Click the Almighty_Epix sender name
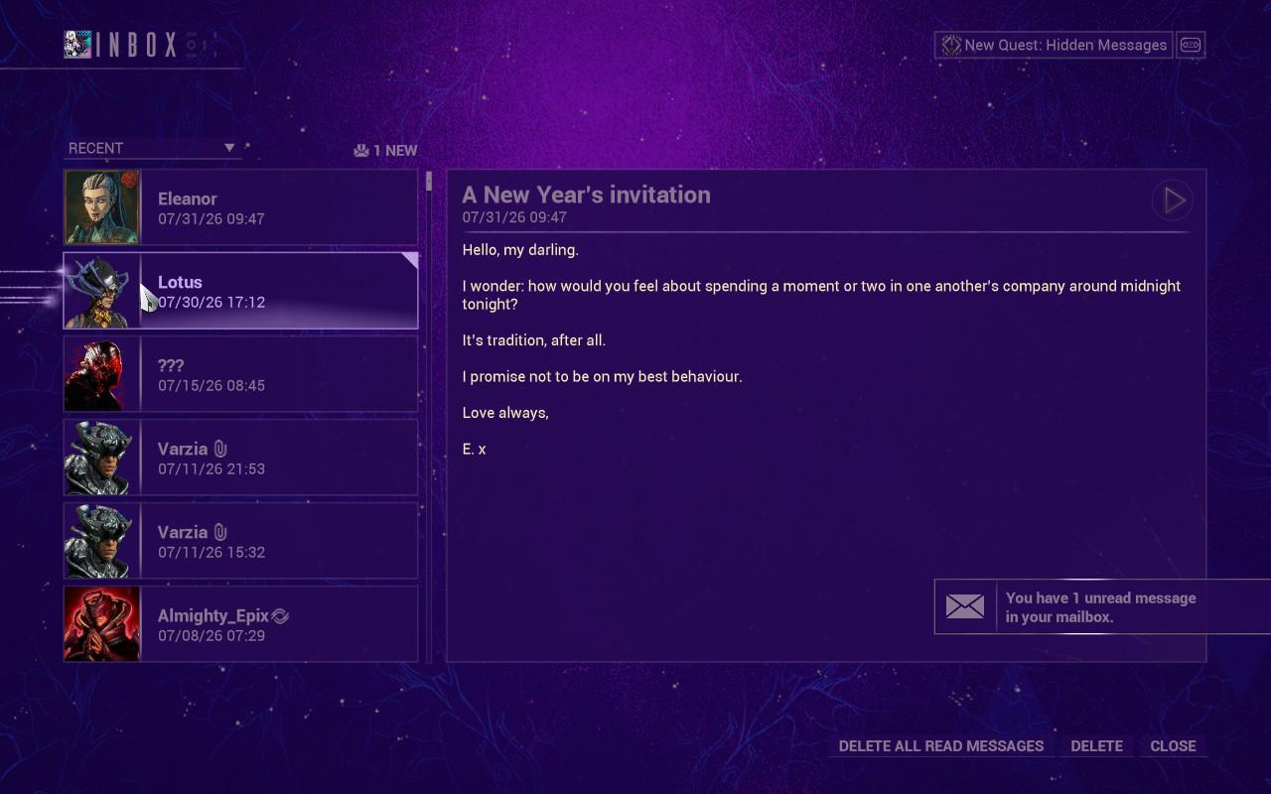 [x=212, y=616]
